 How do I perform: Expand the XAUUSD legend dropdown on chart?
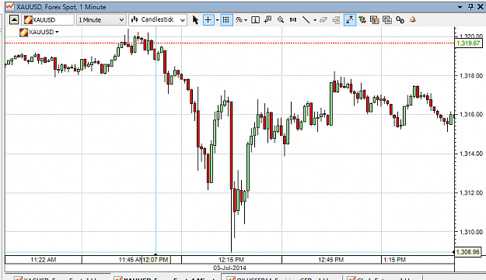coord(57,32)
